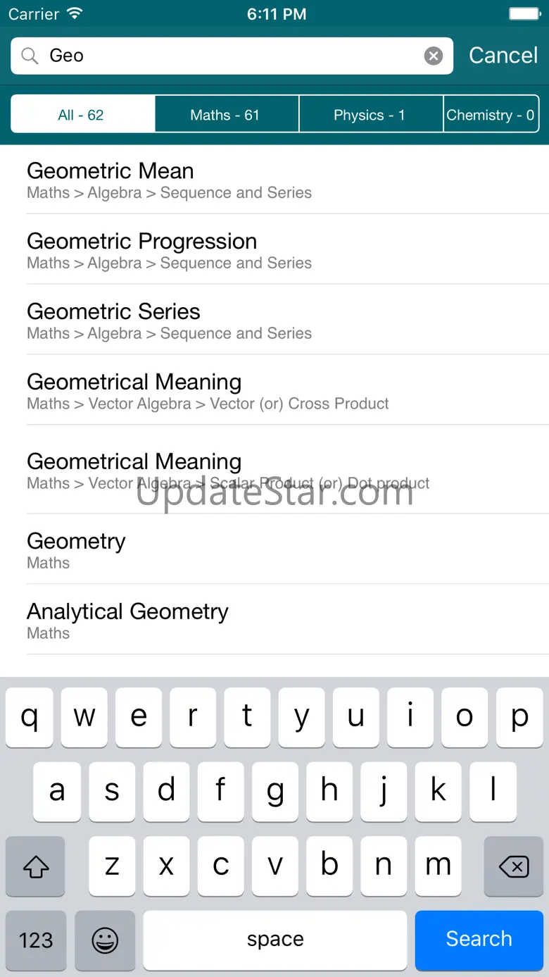Switch to the 123 numeric keyboard
The width and height of the screenshot is (549, 977).
[x=35, y=940]
